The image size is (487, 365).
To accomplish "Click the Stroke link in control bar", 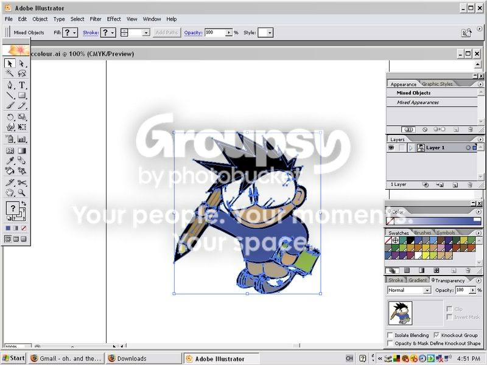I will 91,33.
